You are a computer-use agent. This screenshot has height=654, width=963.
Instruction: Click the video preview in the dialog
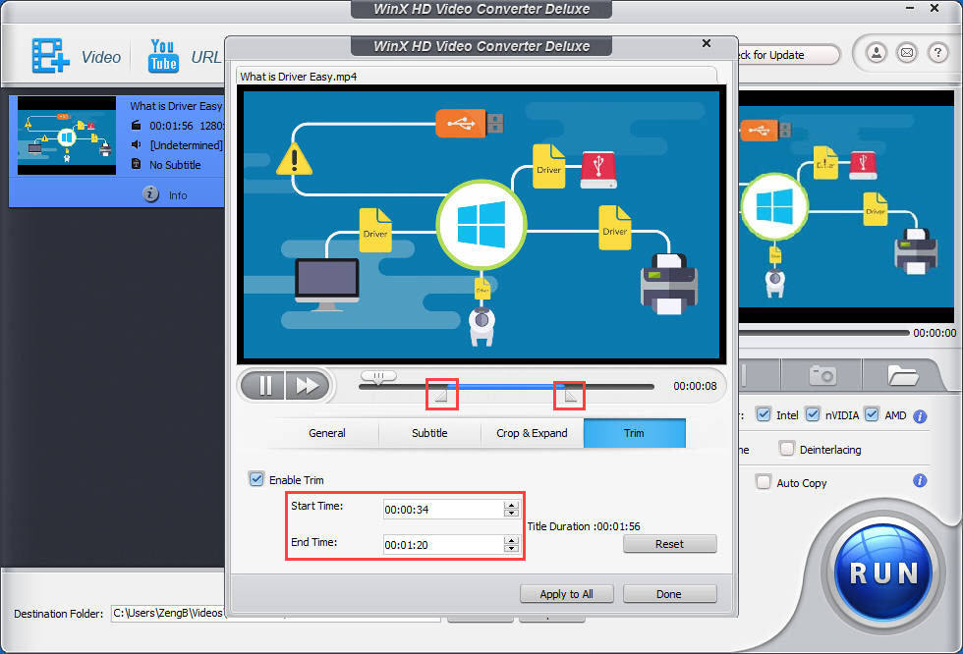coord(481,225)
